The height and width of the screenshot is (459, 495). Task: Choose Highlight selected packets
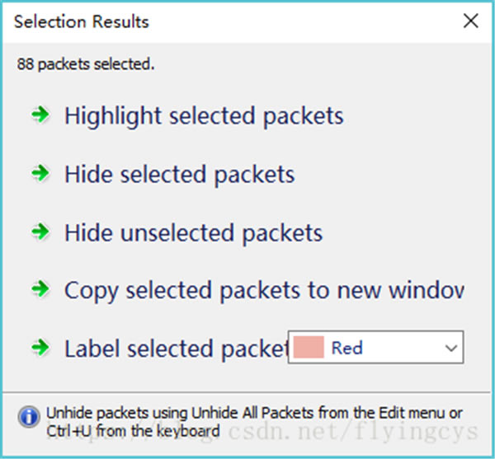(204, 116)
